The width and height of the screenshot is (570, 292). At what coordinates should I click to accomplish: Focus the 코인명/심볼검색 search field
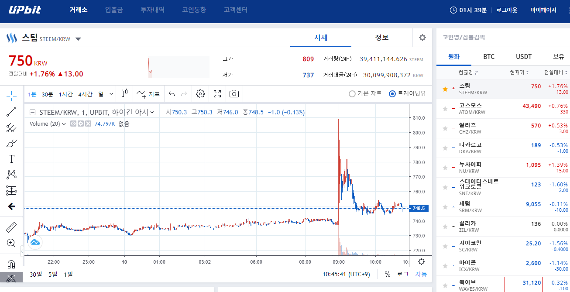click(503, 38)
